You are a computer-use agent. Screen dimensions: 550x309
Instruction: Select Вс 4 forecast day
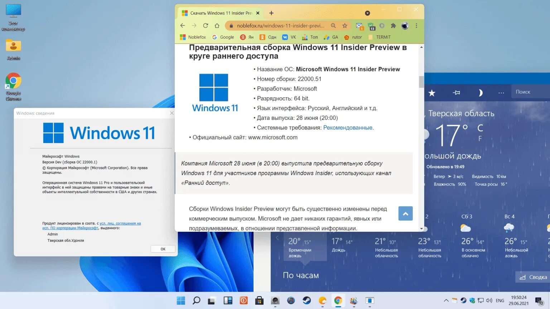[x=516, y=237]
